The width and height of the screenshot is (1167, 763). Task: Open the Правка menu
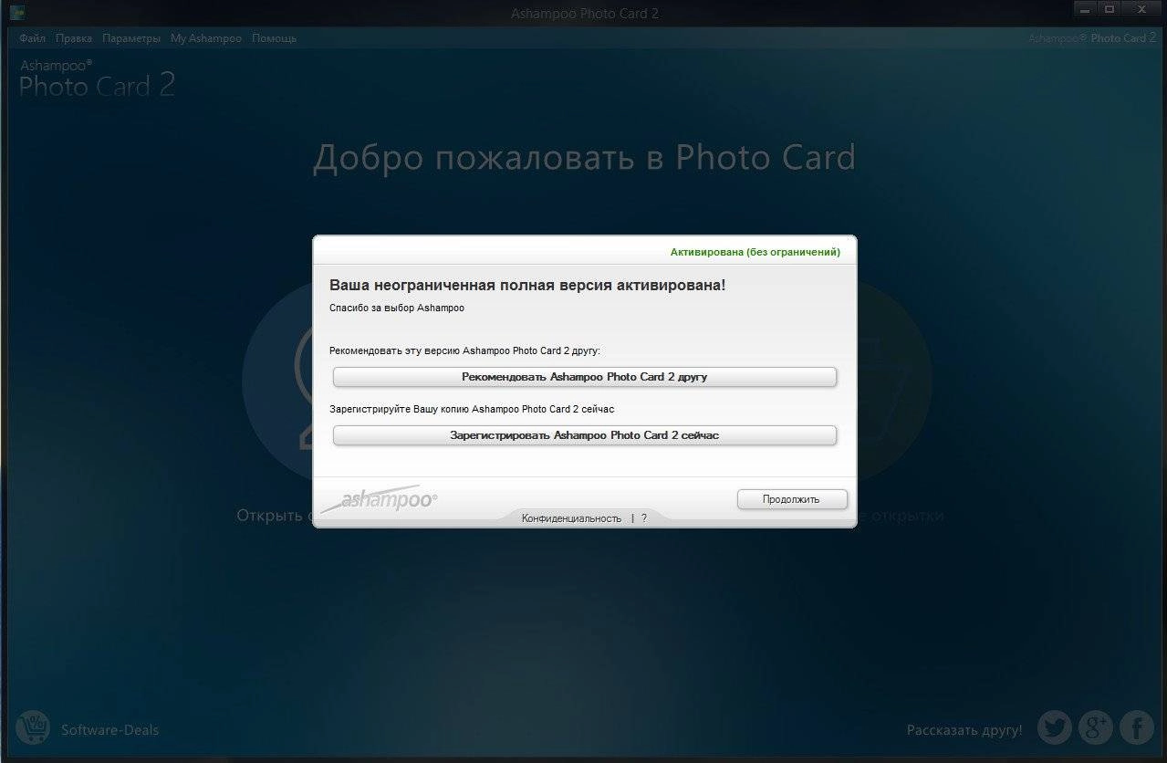[x=73, y=38]
